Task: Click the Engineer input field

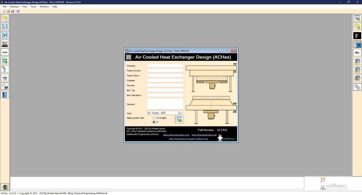Action: tap(165, 80)
